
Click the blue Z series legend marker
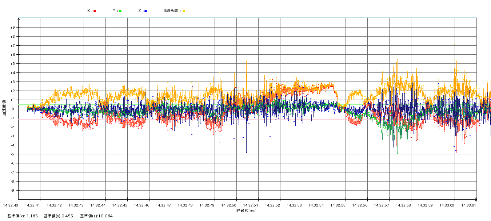(146, 11)
